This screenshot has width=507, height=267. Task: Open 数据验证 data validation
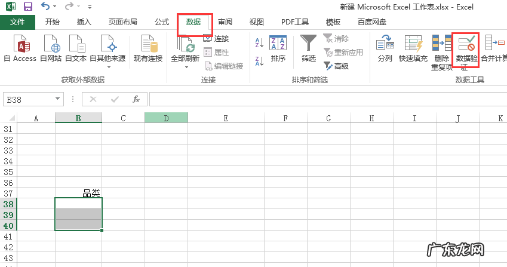[466, 52]
